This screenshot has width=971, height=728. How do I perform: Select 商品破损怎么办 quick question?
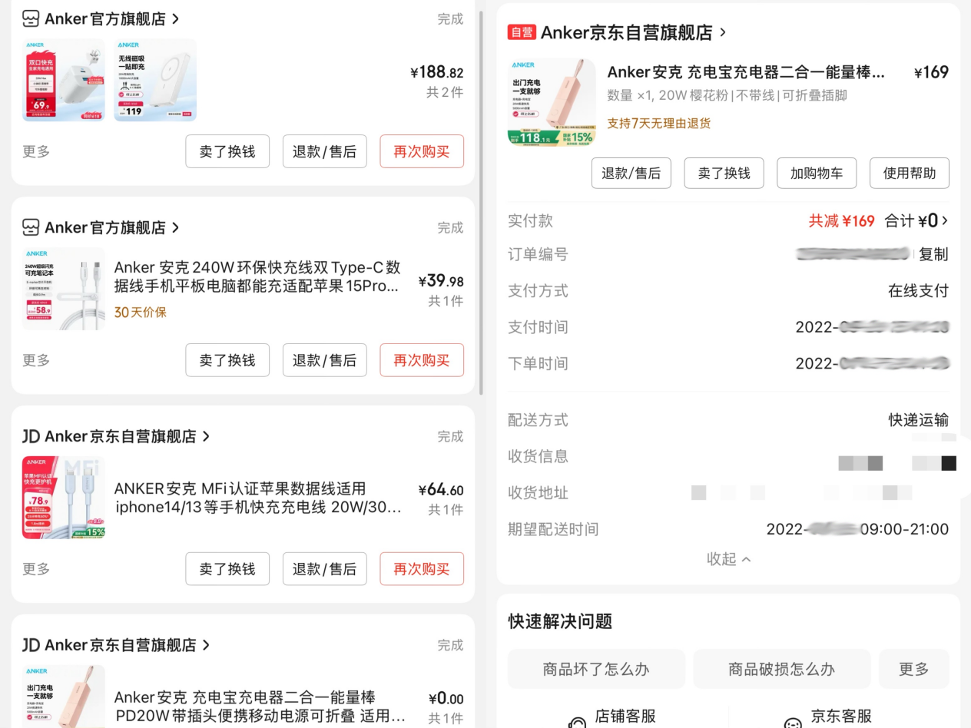(x=782, y=668)
